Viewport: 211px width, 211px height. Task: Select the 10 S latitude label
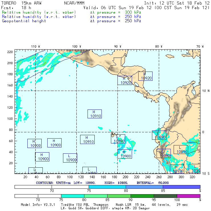click(x=206, y=173)
